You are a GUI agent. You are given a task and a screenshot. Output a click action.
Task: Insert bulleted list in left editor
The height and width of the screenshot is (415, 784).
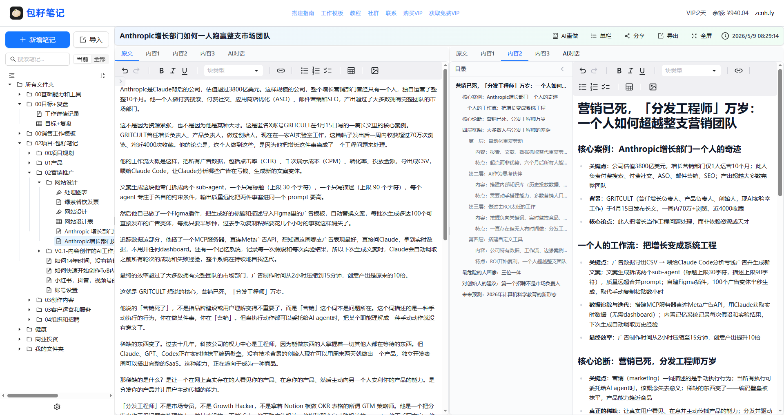[x=304, y=71]
